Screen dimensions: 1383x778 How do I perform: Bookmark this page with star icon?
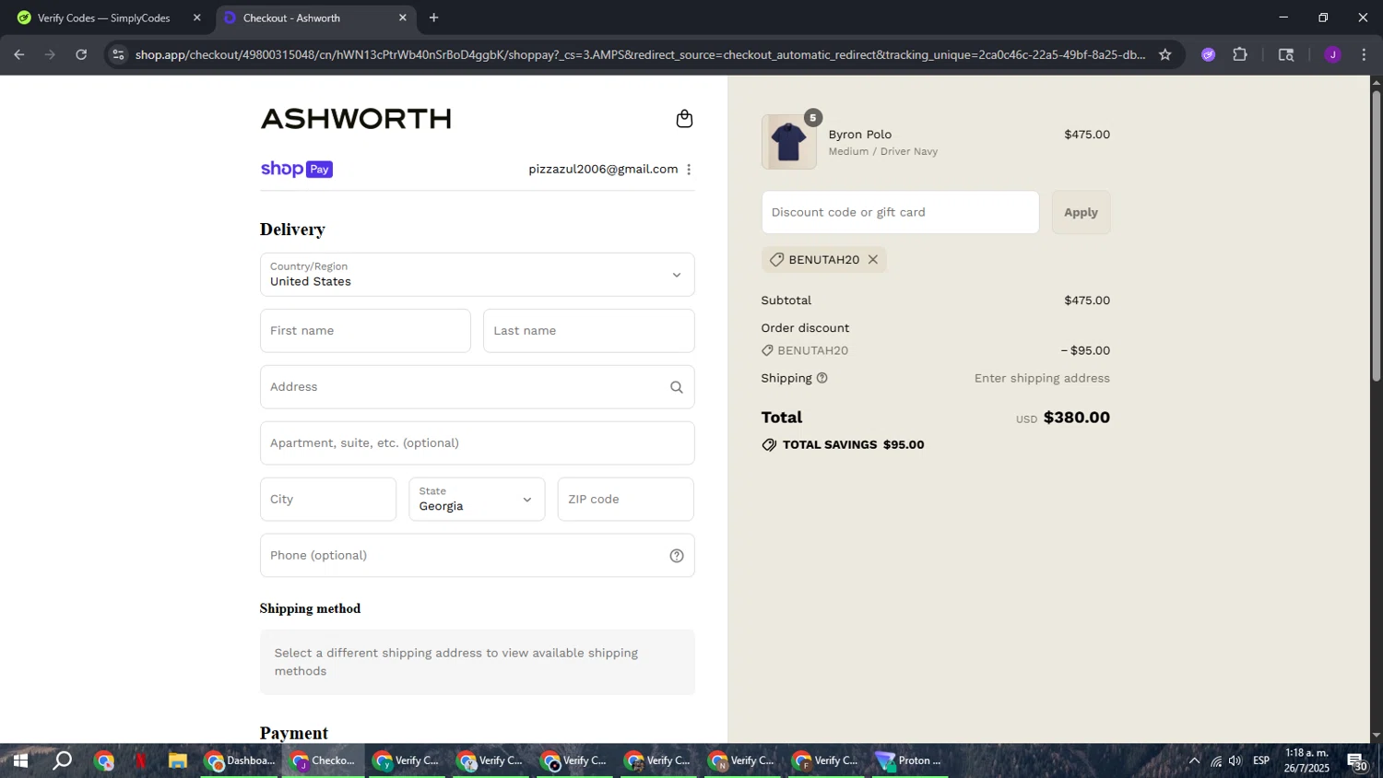pyautogui.click(x=1164, y=54)
